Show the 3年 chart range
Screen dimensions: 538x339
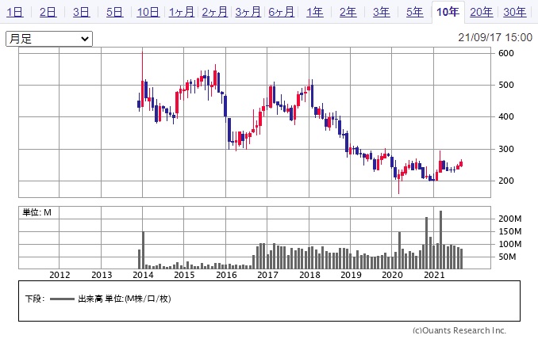coord(381,13)
